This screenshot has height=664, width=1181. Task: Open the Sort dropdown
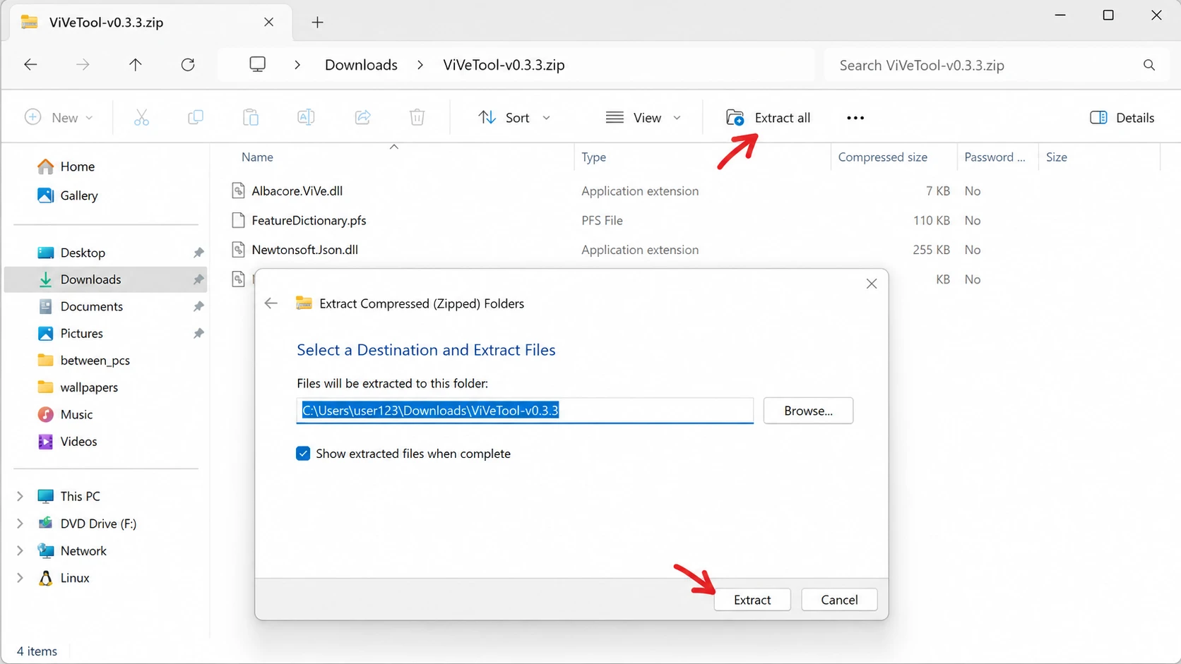(x=514, y=118)
